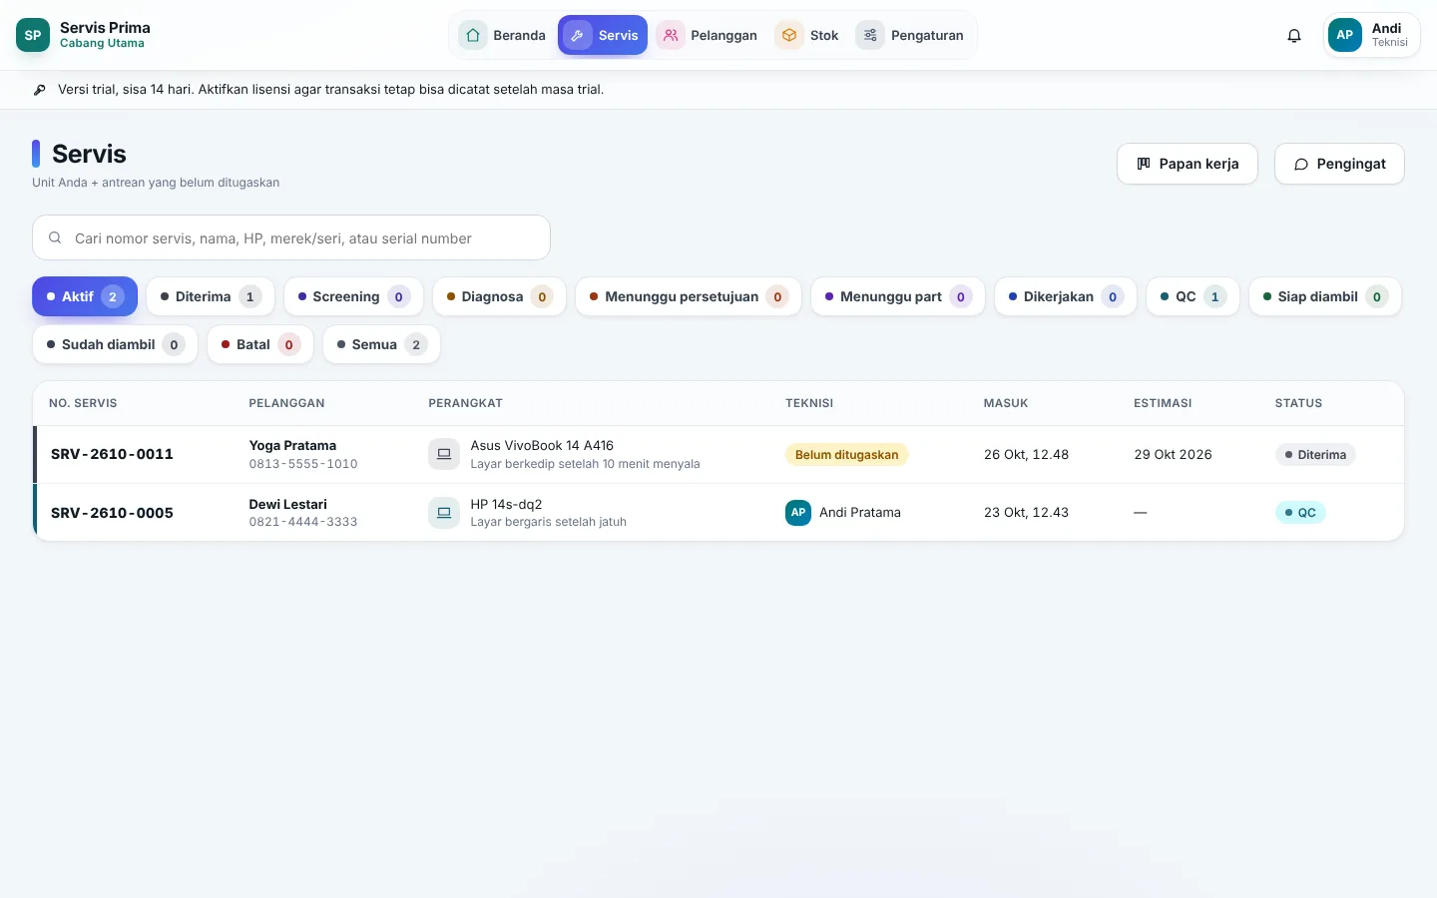This screenshot has height=898, width=1437.
Task: Filter by Siap diambil
Action: pos(1325,296)
